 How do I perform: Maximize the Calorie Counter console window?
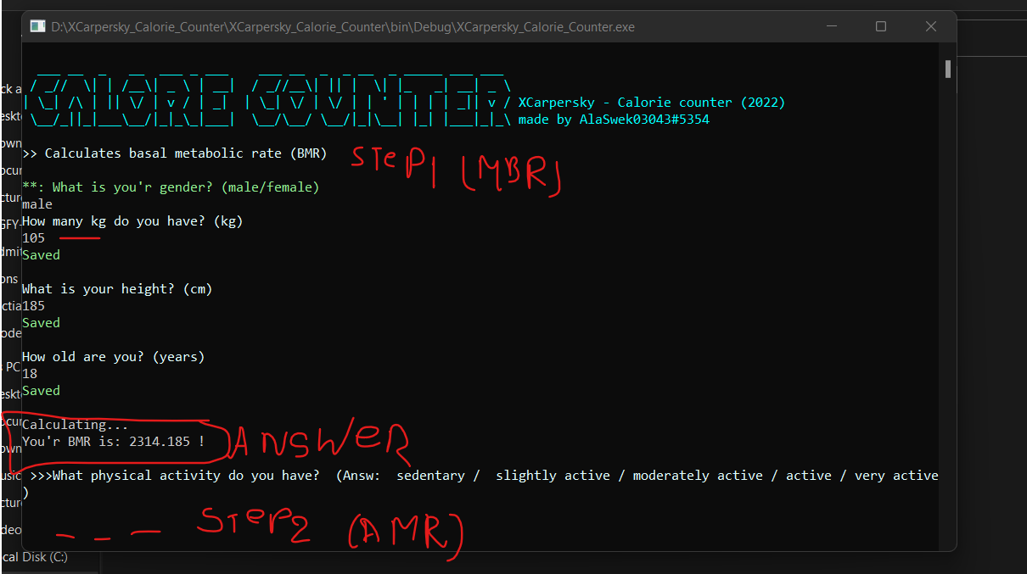coord(881,26)
